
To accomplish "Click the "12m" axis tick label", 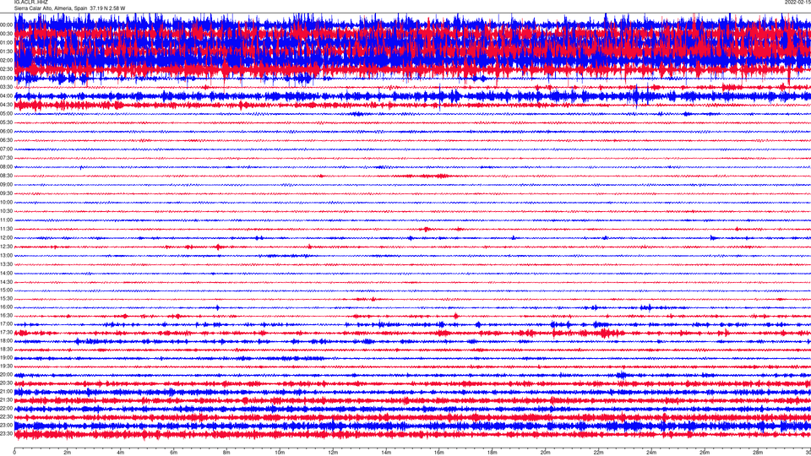I will [333, 453].
